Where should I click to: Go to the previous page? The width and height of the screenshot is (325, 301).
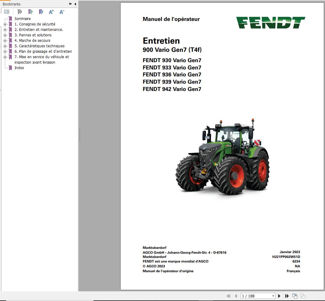(236, 296)
